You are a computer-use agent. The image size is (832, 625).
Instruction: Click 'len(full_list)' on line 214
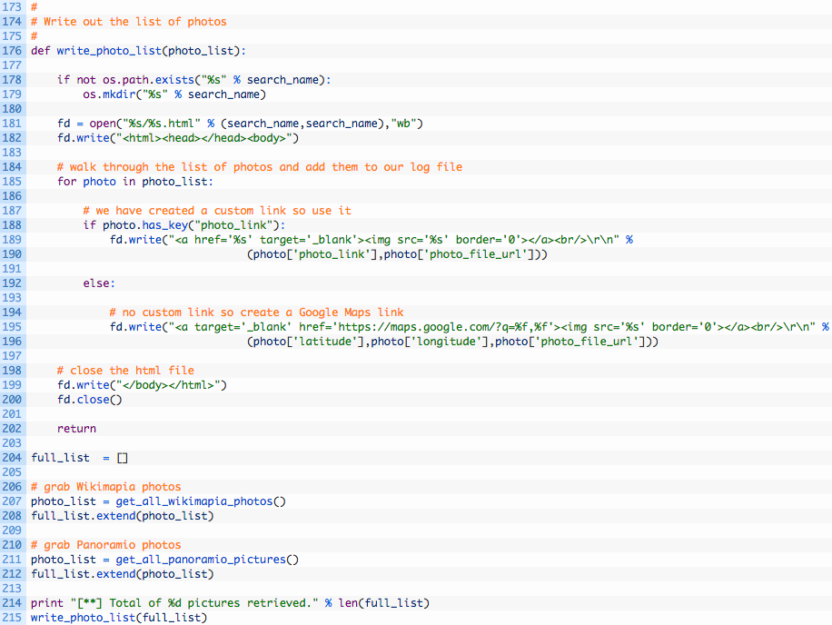coord(383,603)
